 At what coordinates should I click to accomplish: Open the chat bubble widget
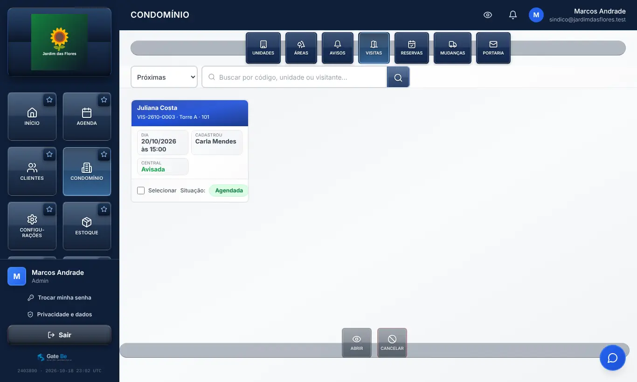pos(612,358)
